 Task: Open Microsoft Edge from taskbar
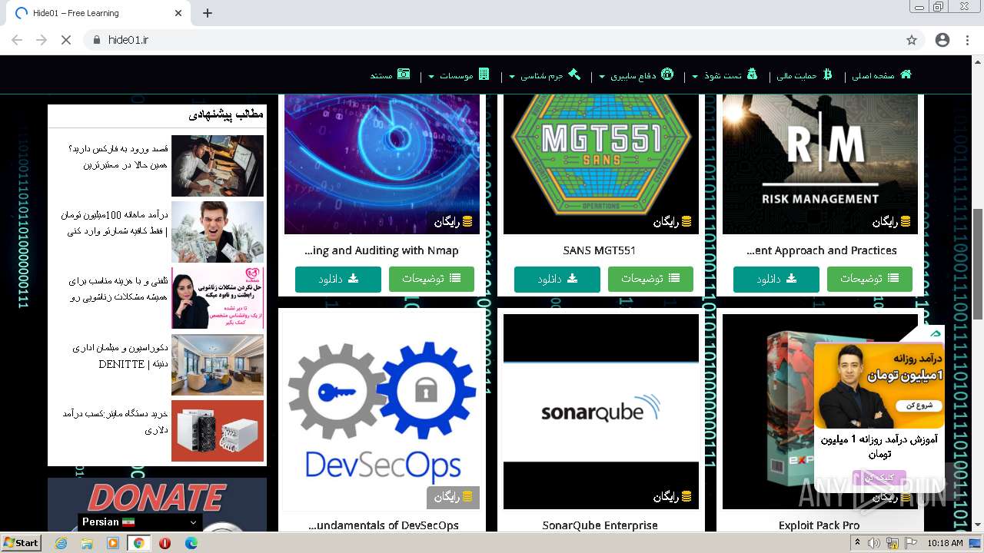(191, 543)
